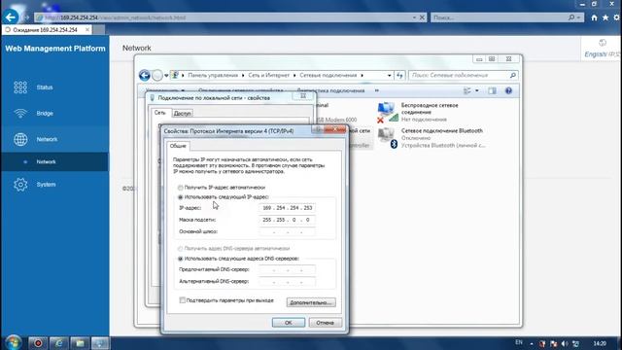Switch to Сеть tab in connection properties

tap(159, 113)
